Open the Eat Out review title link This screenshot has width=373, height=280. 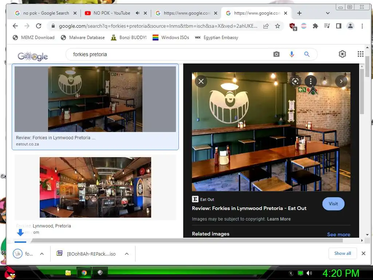point(249,208)
